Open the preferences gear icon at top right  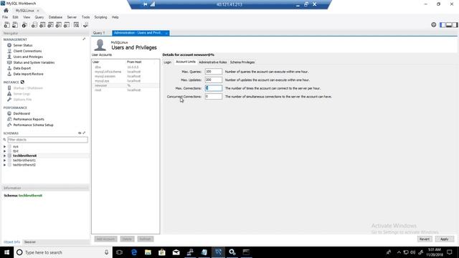pyautogui.click(x=433, y=25)
